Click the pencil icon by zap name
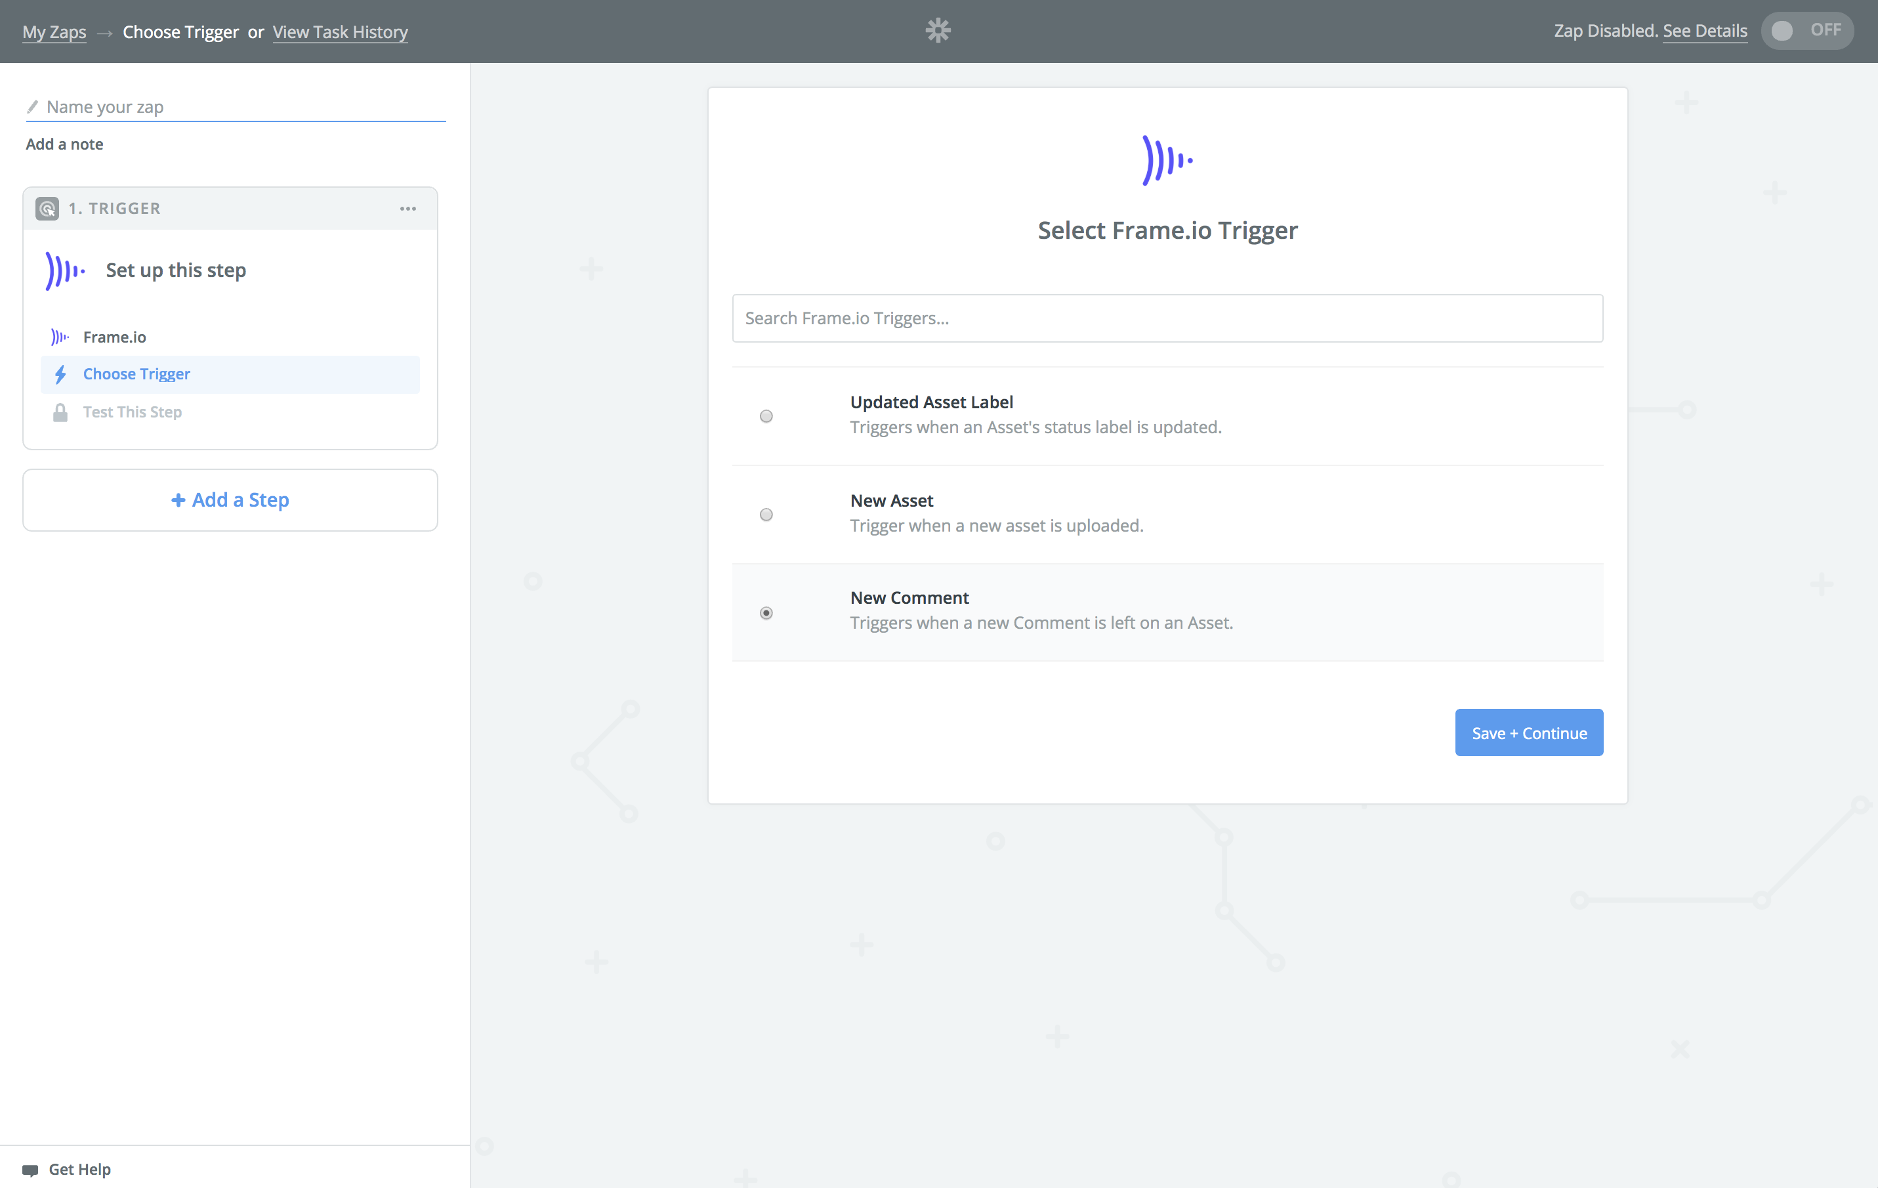Screen dimensions: 1878x1188 click(x=33, y=107)
